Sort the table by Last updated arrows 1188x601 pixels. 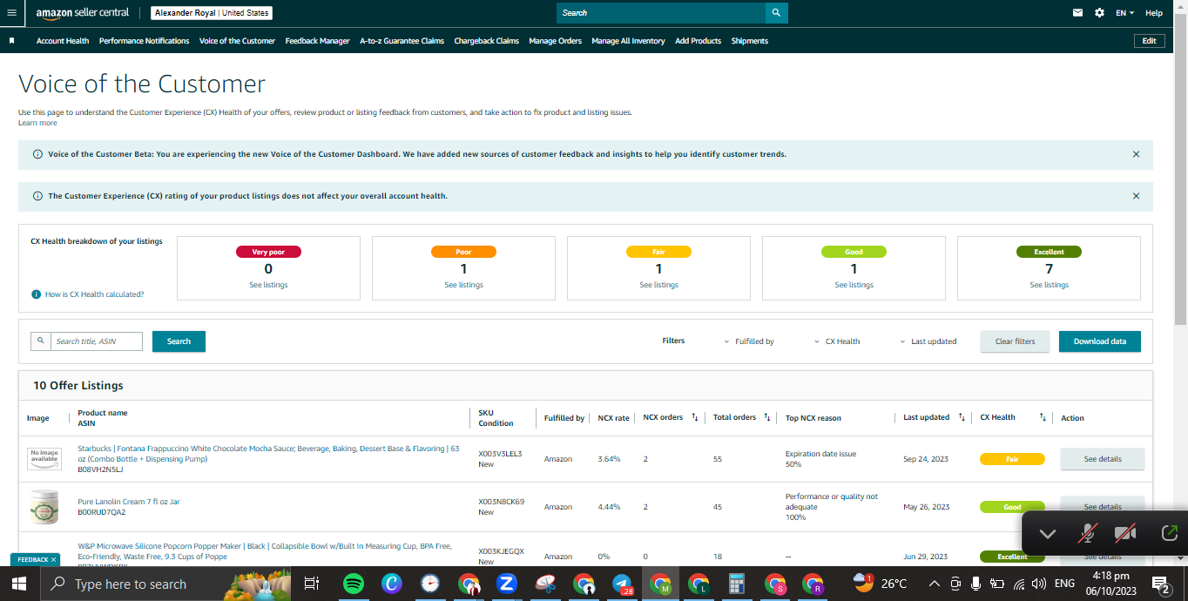(x=961, y=417)
